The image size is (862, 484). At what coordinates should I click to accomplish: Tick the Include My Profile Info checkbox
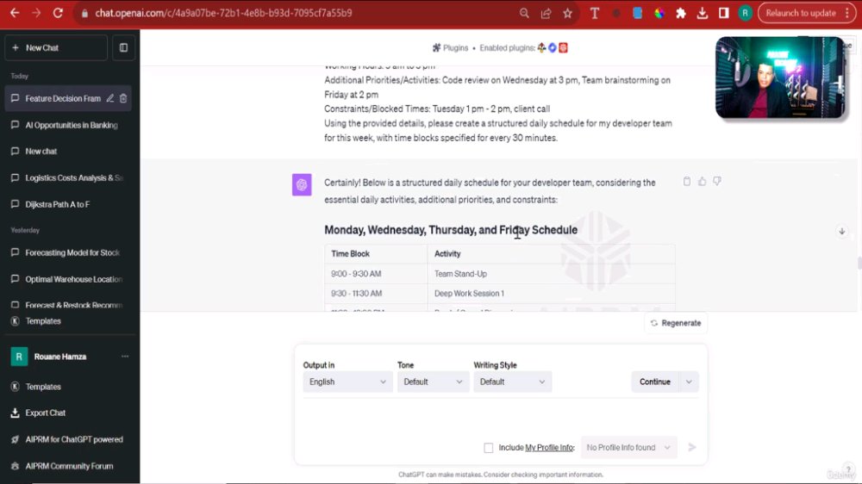488,448
